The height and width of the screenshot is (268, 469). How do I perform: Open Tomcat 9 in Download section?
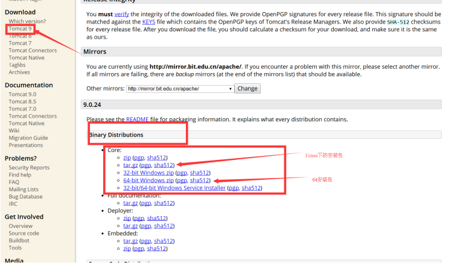pos(20,29)
